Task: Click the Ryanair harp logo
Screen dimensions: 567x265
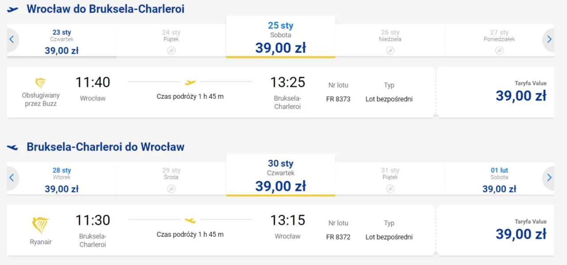Action: point(41,226)
